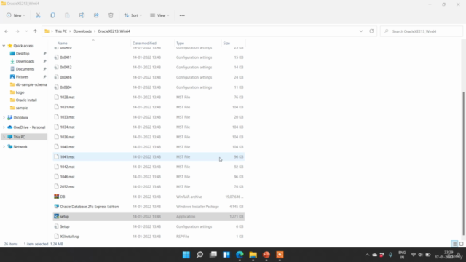Open PowerPoint from taskbar
This screenshot has width=466, height=262.
click(x=266, y=255)
